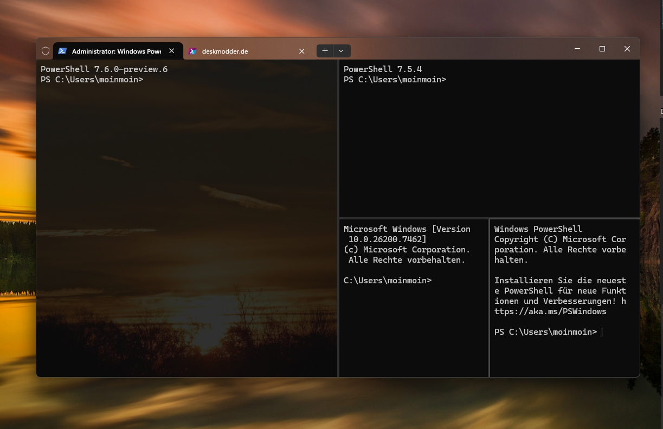This screenshot has height=429, width=663.
Task: Maximize the Terminal window
Action: coord(602,49)
